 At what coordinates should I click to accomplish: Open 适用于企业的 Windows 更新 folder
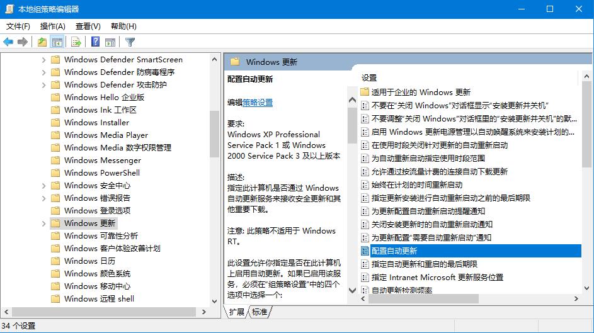tap(420, 92)
